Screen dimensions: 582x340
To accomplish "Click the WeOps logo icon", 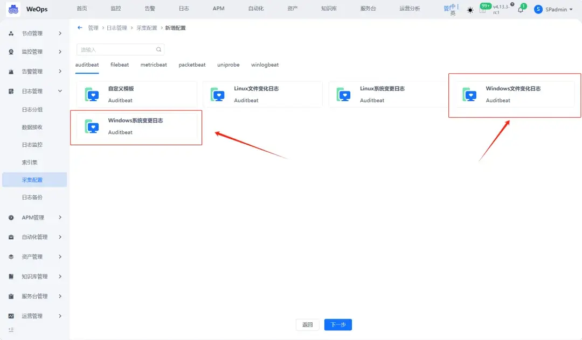I will tap(13, 9).
